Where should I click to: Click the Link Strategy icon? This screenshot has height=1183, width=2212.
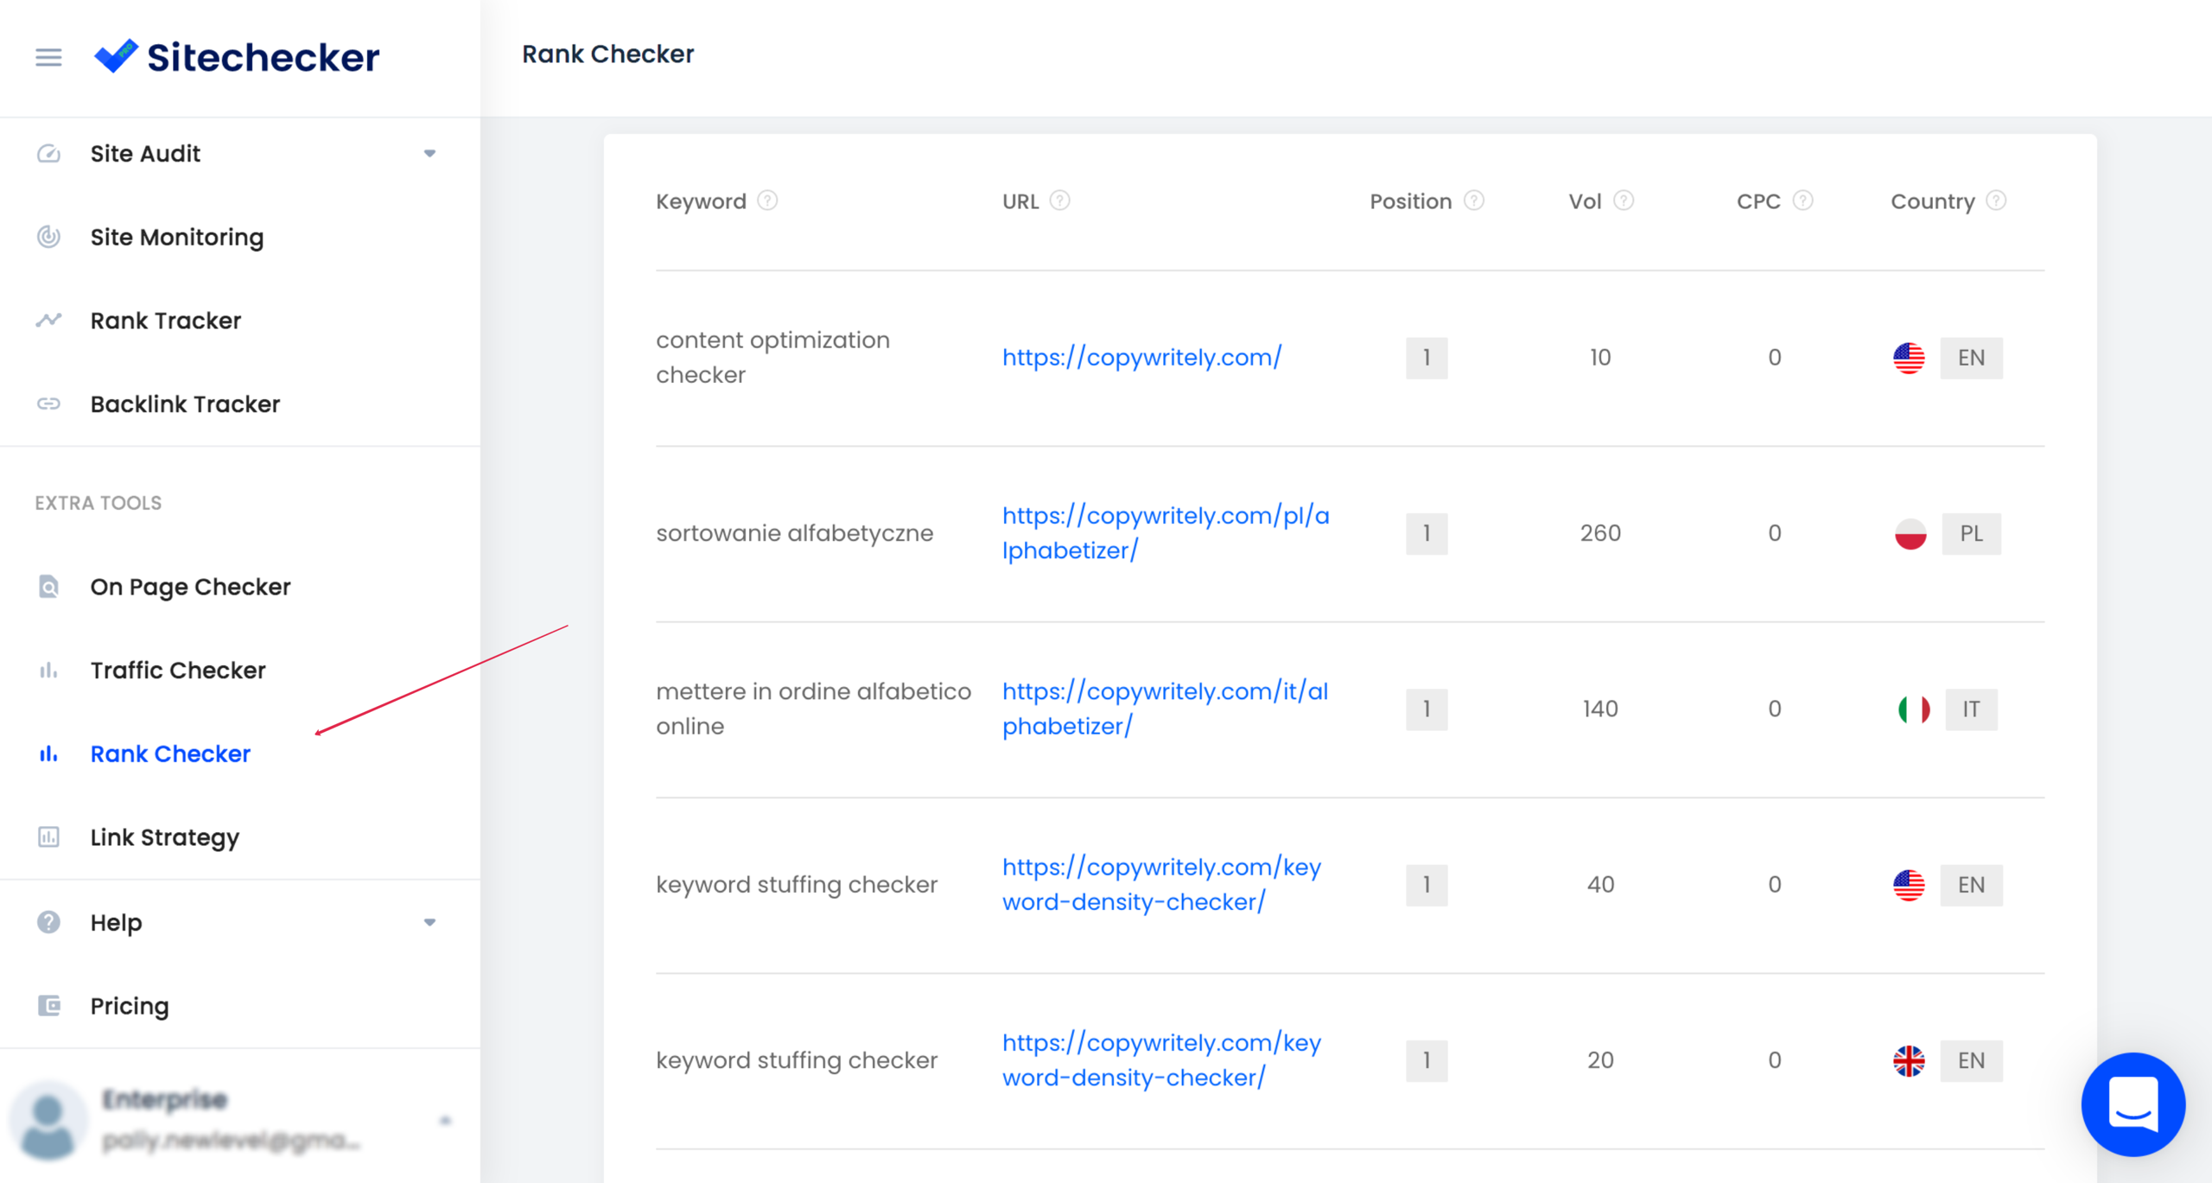(48, 836)
